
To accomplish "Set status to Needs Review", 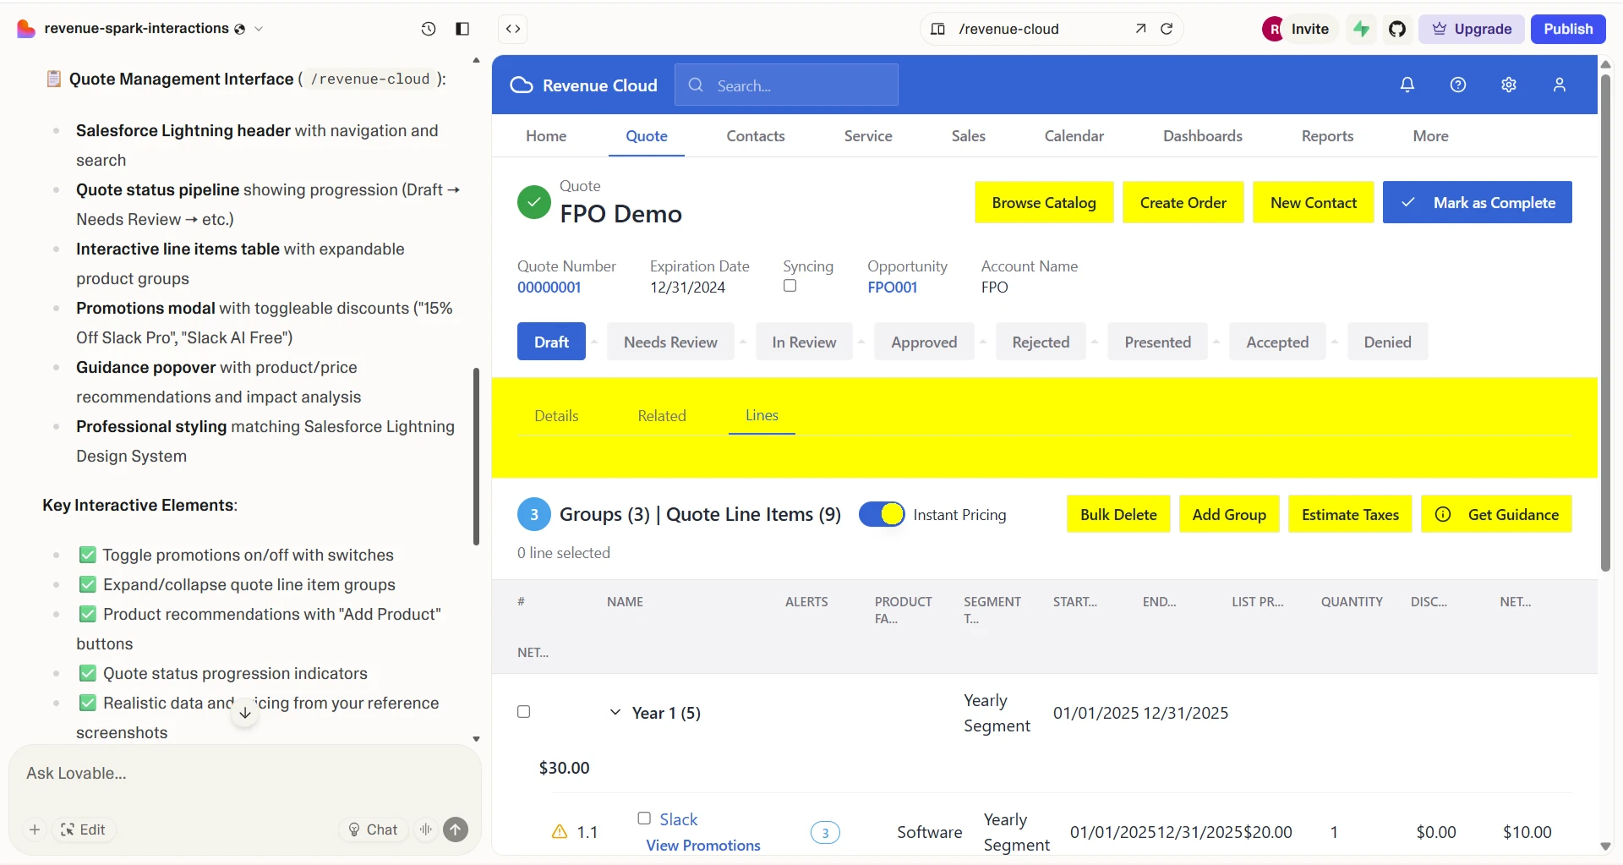I will pyautogui.click(x=670, y=342).
